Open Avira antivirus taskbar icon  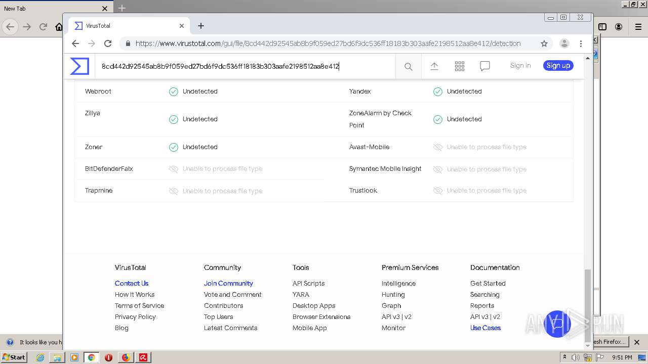(x=143, y=357)
